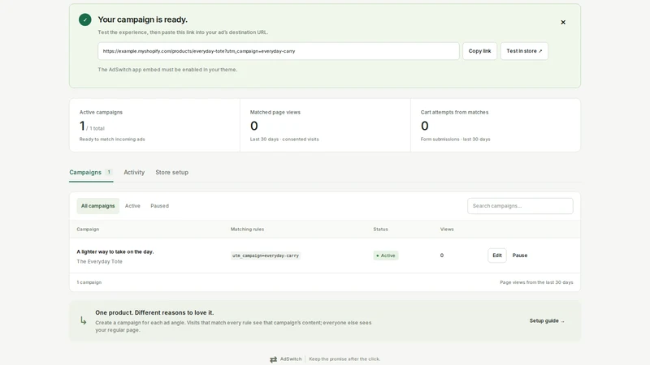Viewport: 650px width, 365px height.
Task: Click campaign title 'A lighter way to take on the day.'
Action: click(115, 251)
